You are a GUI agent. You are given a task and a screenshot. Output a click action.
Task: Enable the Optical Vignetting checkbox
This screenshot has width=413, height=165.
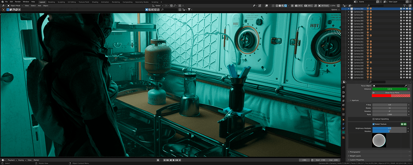point(374,119)
